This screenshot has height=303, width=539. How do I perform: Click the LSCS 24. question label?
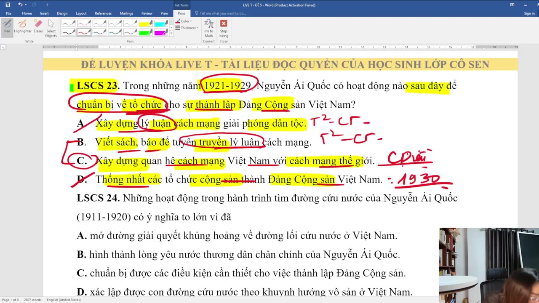[98, 198]
